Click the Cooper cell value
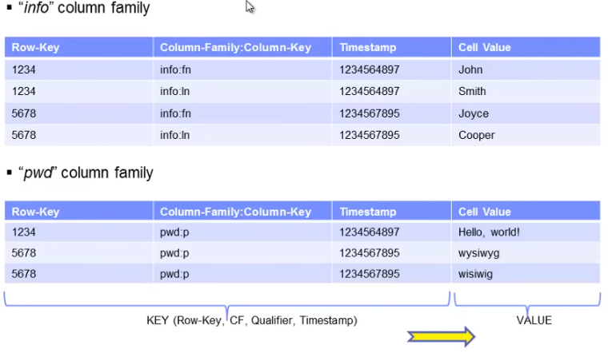The image size is (608, 353). tap(477, 135)
